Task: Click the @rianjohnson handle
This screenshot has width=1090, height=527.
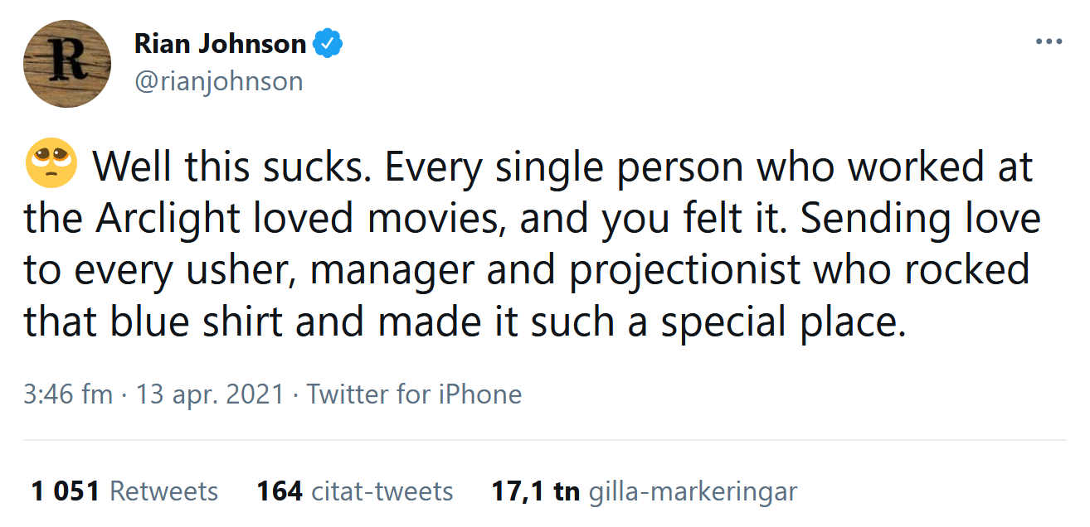Action: click(x=219, y=80)
